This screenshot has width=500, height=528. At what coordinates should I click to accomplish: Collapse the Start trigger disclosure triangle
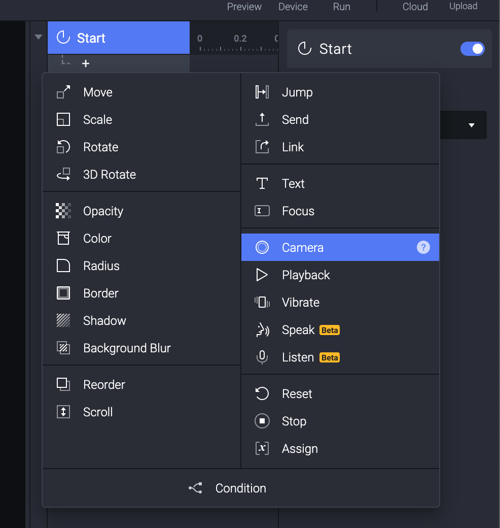click(x=39, y=37)
